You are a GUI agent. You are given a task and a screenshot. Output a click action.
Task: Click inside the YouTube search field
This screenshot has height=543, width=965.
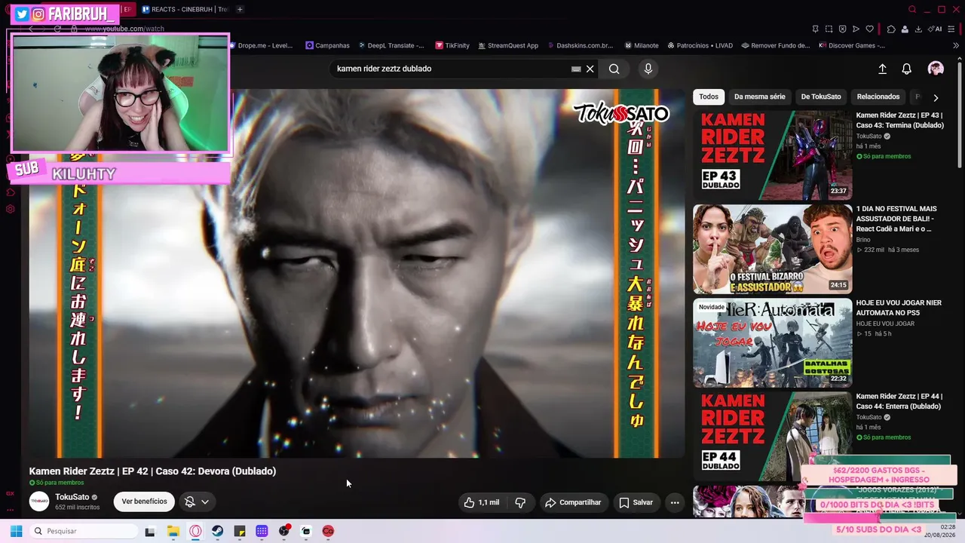452,69
